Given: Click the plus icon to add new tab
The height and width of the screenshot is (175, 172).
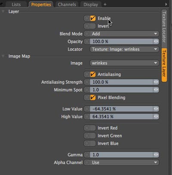Looking at the screenshot, I should coord(105,5).
